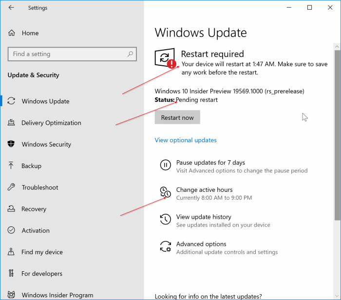Click the Find my device person icon

pyautogui.click(x=11, y=252)
